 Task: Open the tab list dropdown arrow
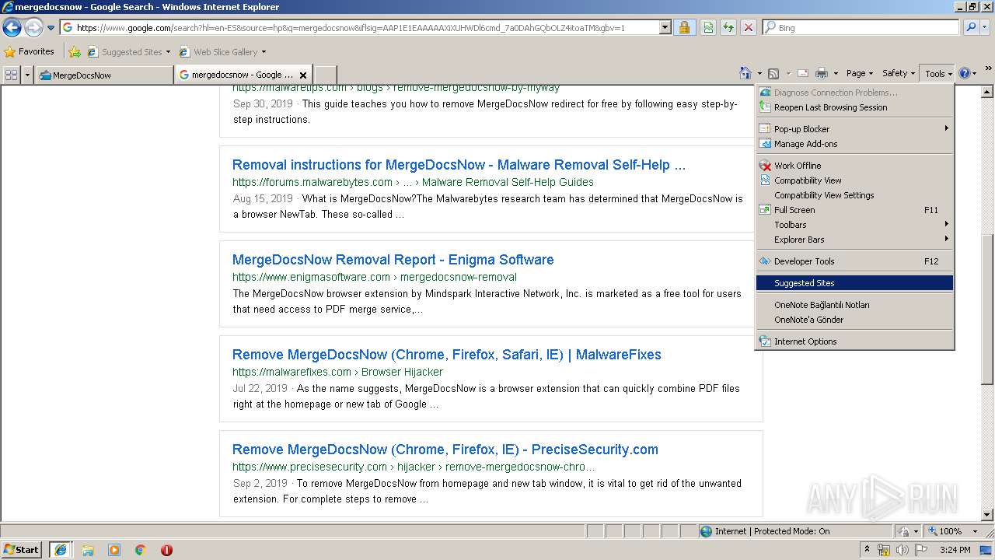(x=28, y=75)
